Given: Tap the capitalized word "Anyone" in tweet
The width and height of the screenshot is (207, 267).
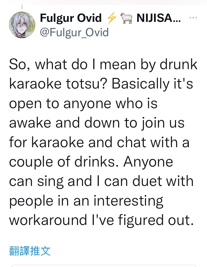Looking at the screenshot, I should (x=148, y=162).
